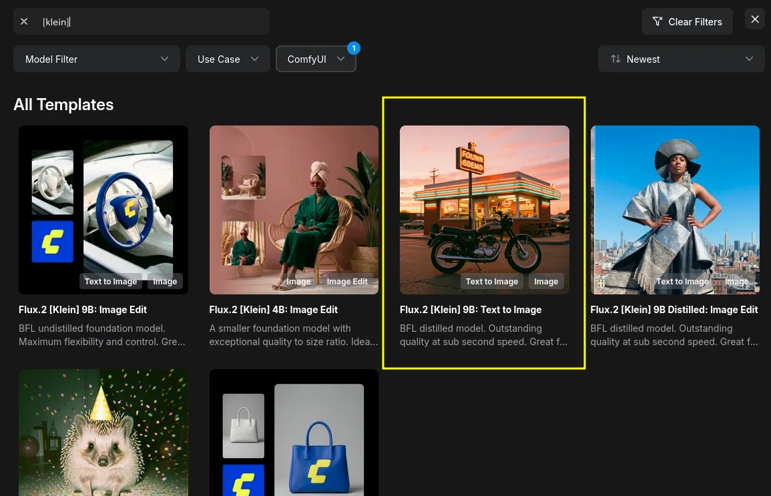This screenshot has width=771, height=496.
Task: Click the Clear Filters button
Action: pyautogui.click(x=687, y=21)
